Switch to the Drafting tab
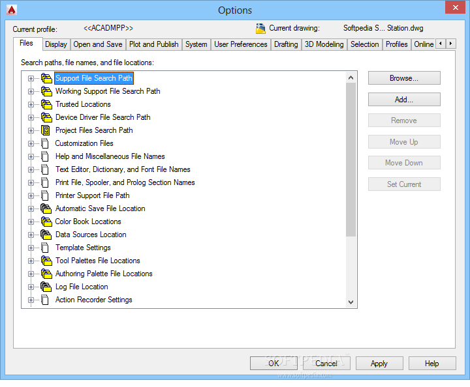 pos(286,44)
